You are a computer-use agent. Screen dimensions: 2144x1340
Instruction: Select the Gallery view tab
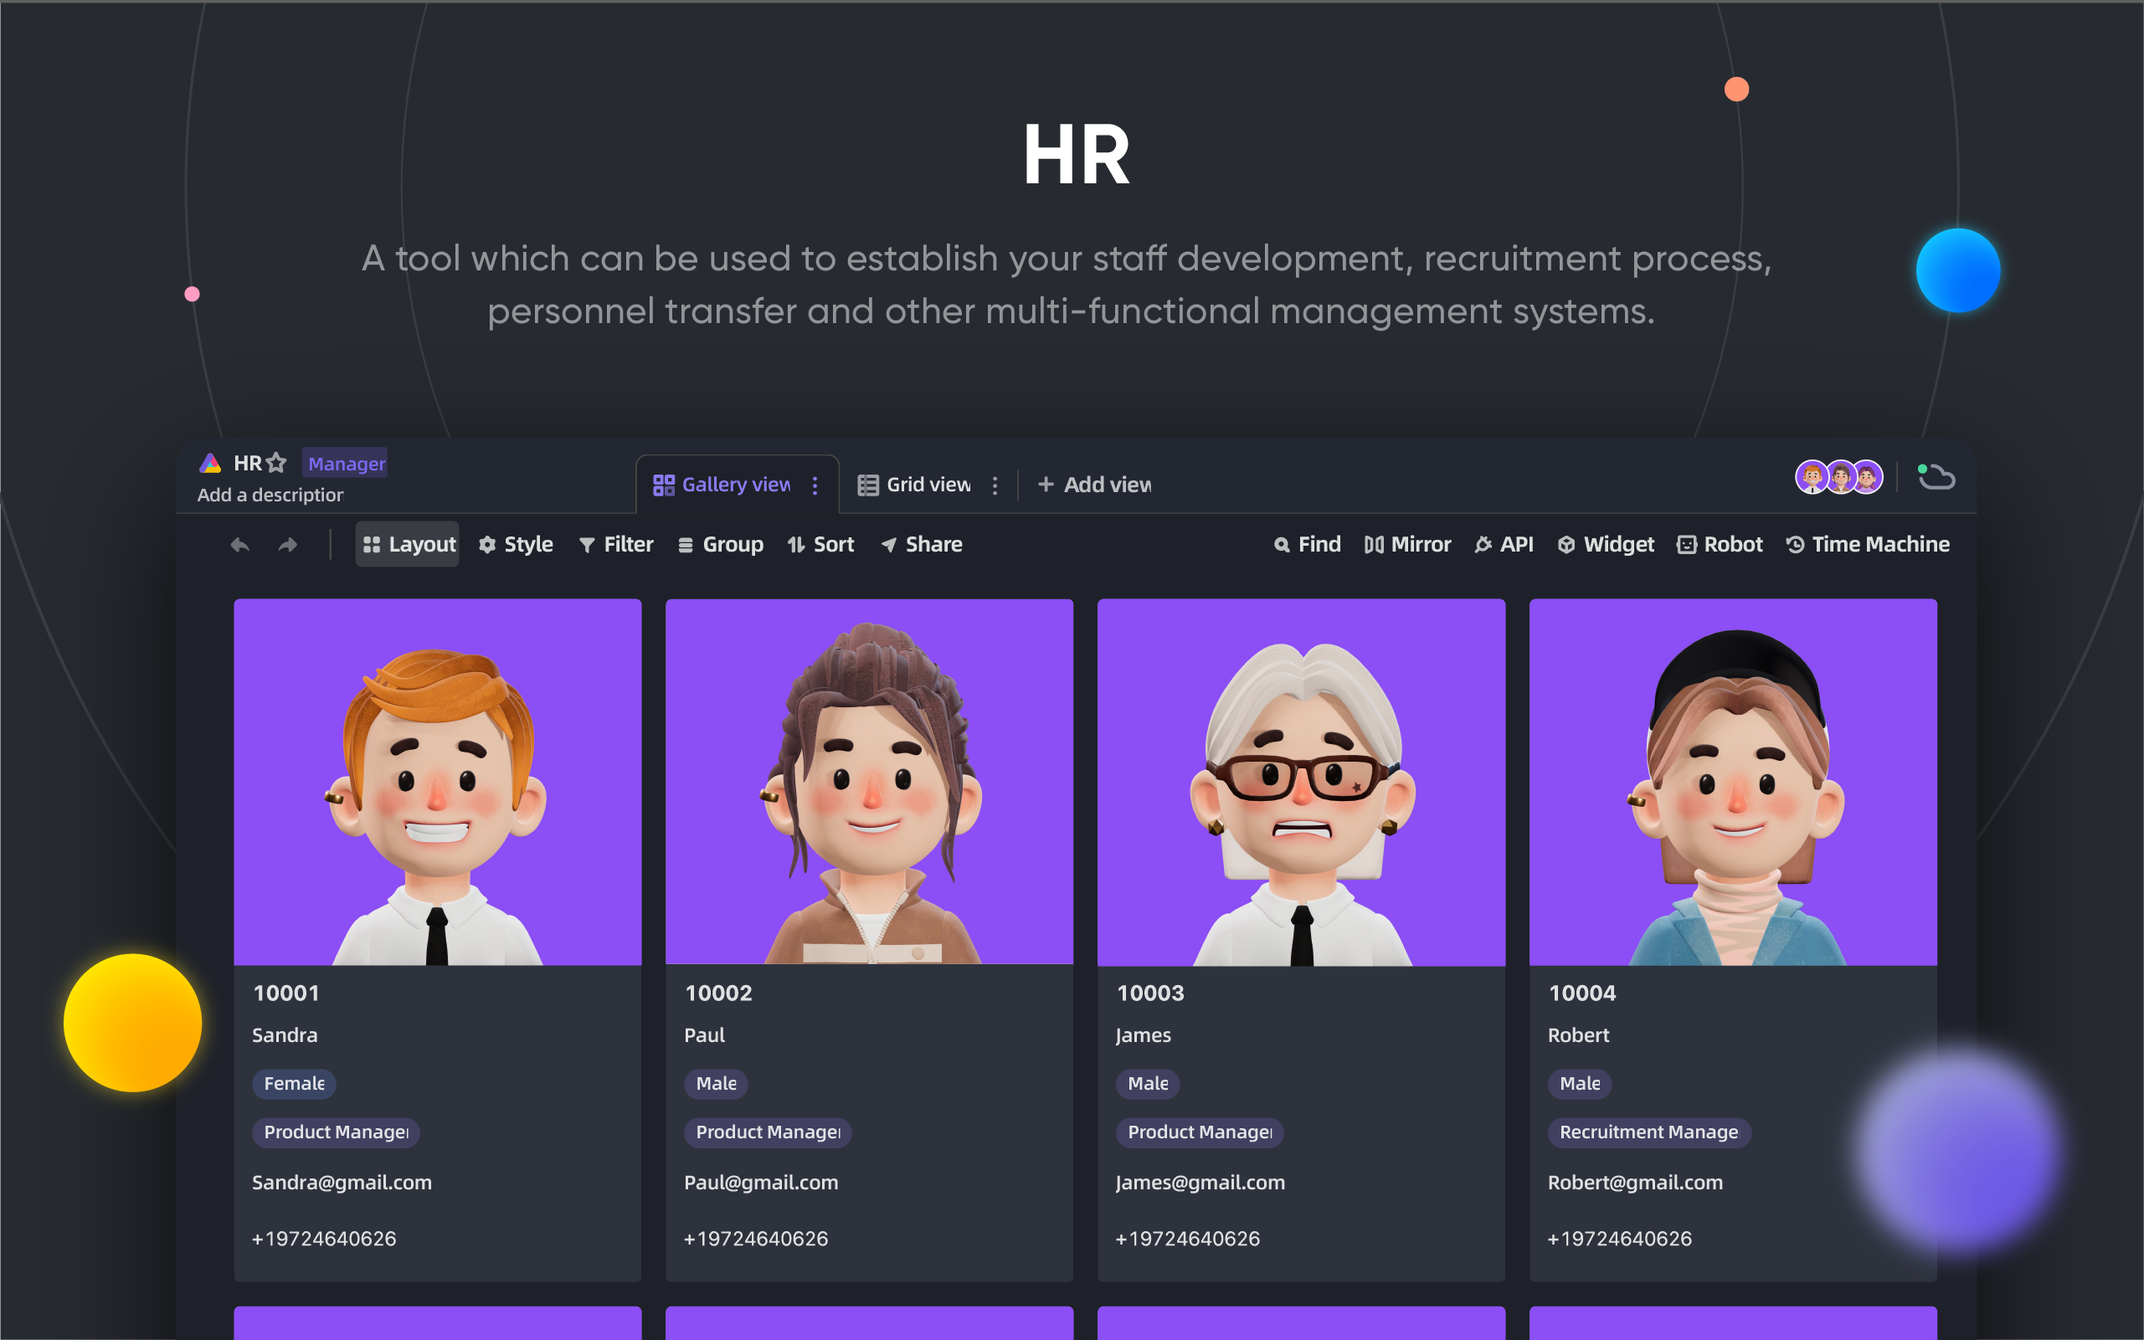736,485
